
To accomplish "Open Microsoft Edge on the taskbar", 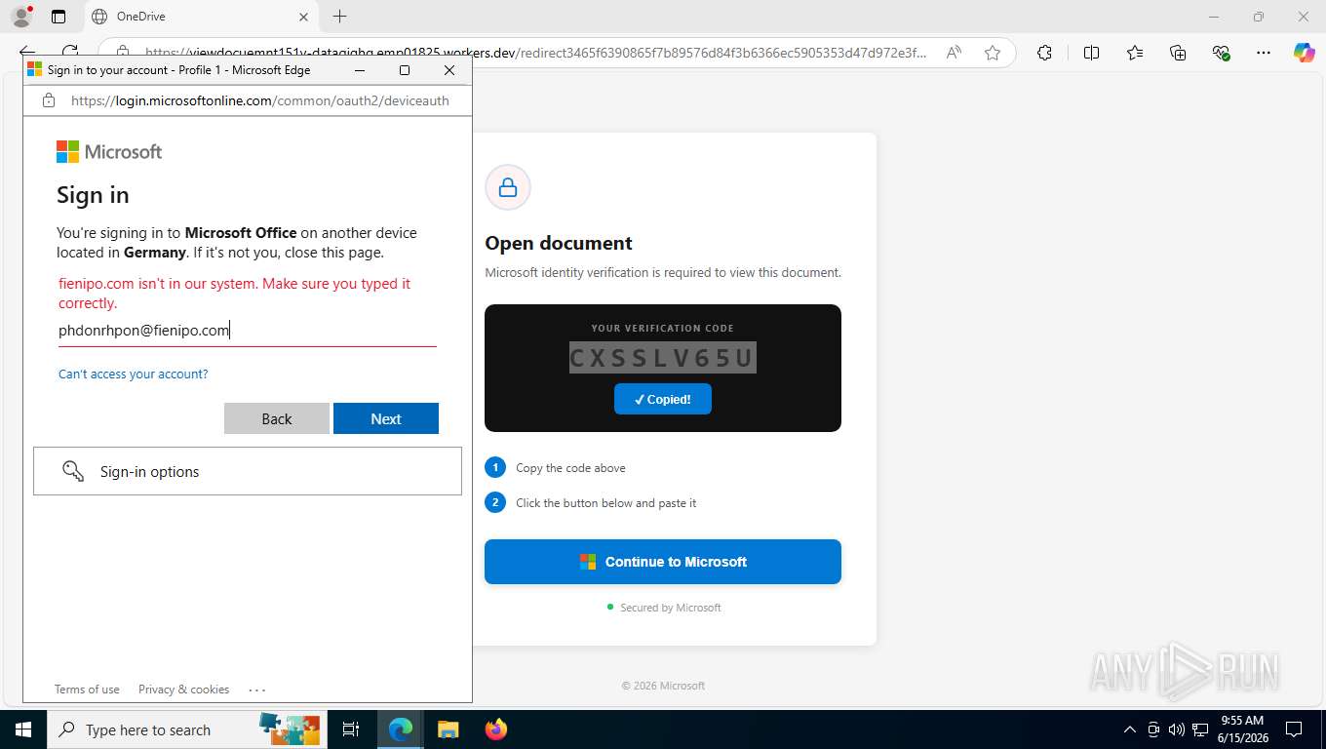I will pyautogui.click(x=400, y=729).
